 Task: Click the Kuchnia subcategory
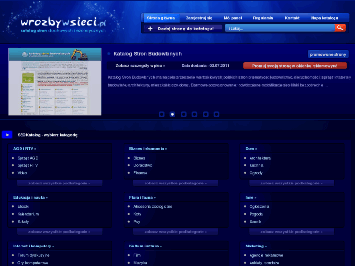point(256,165)
